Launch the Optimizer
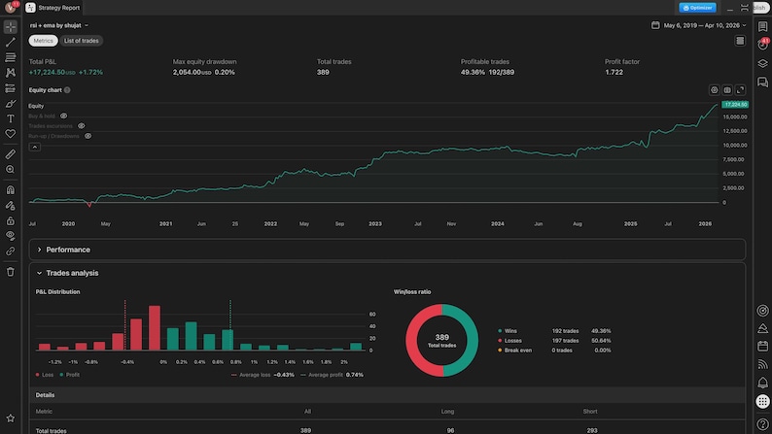 [x=698, y=8]
